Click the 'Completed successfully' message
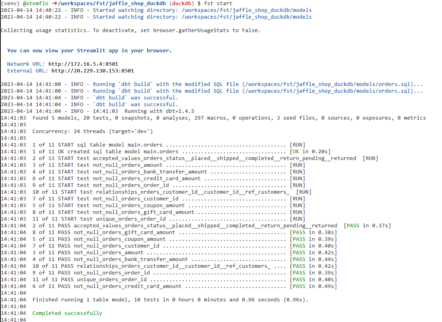Image resolution: width=442 pixels, height=322 pixels. (67, 313)
